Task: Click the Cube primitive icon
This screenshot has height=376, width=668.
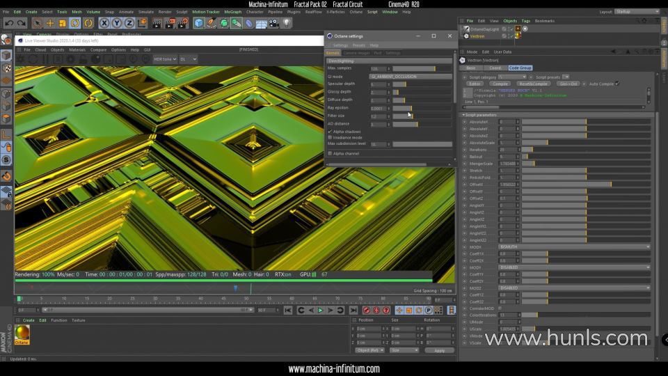Action: pyautogui.click(x=199, y=23)
